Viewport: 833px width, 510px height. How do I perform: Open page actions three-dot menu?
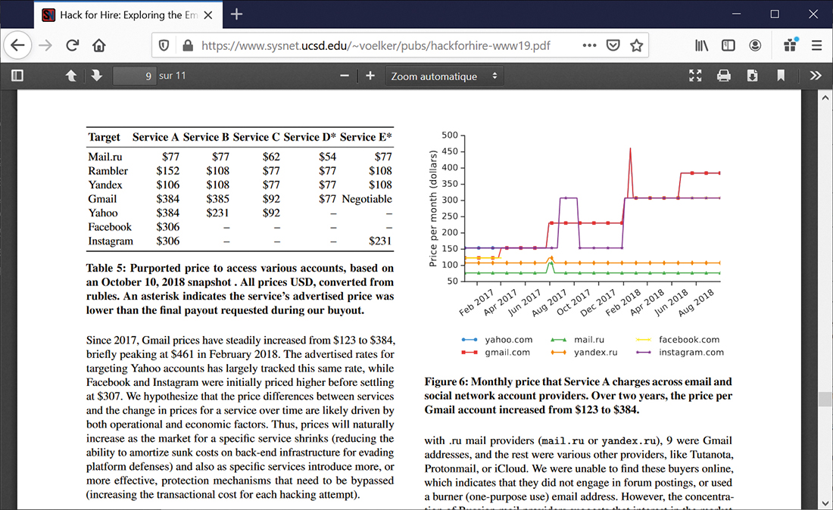589,45
